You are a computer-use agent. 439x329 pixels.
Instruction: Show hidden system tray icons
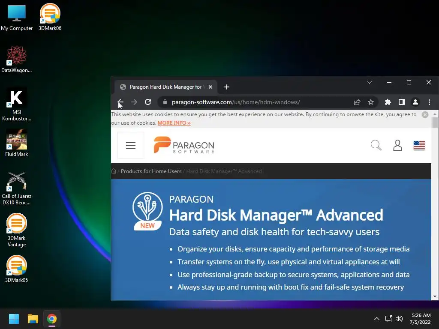pos(377,319)
